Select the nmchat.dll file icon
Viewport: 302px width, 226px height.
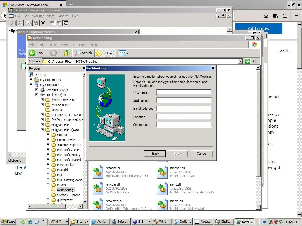(x=162, y=172)
